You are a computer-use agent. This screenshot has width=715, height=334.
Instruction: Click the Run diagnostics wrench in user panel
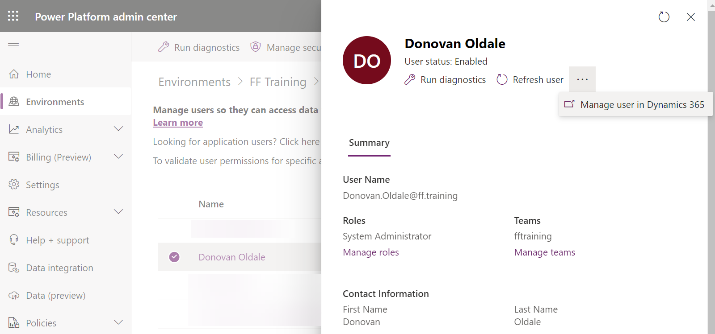[410, 80]
